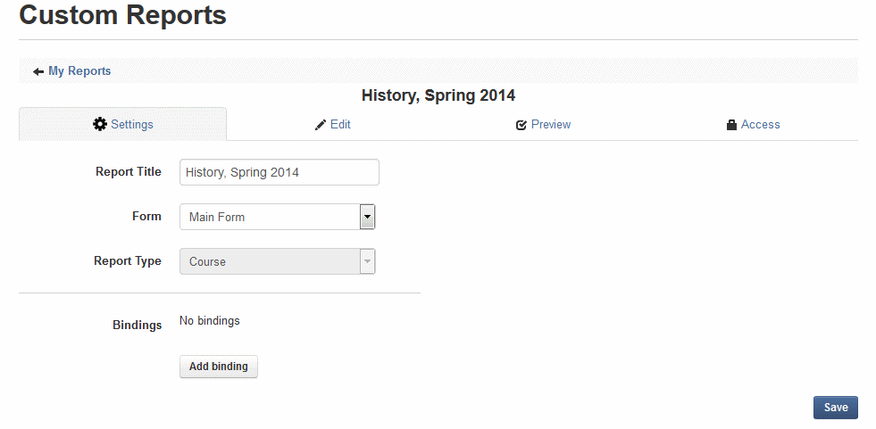Viewport: 876px width, 429px height.
Task: Open the Report Type dropdown showing Course
Action: point(269,261)
